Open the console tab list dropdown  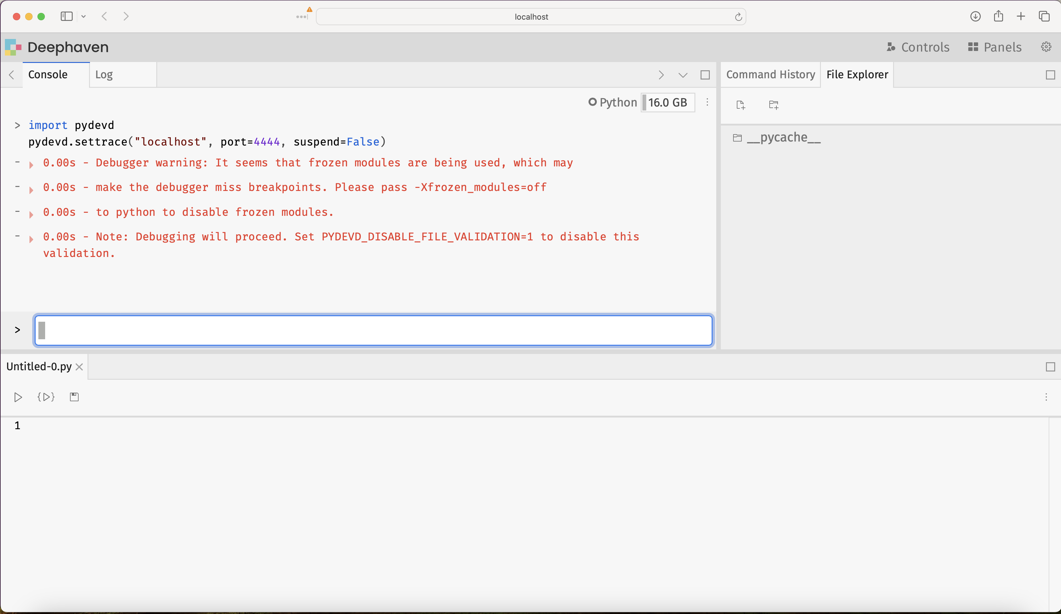click(x=682, y=75)
